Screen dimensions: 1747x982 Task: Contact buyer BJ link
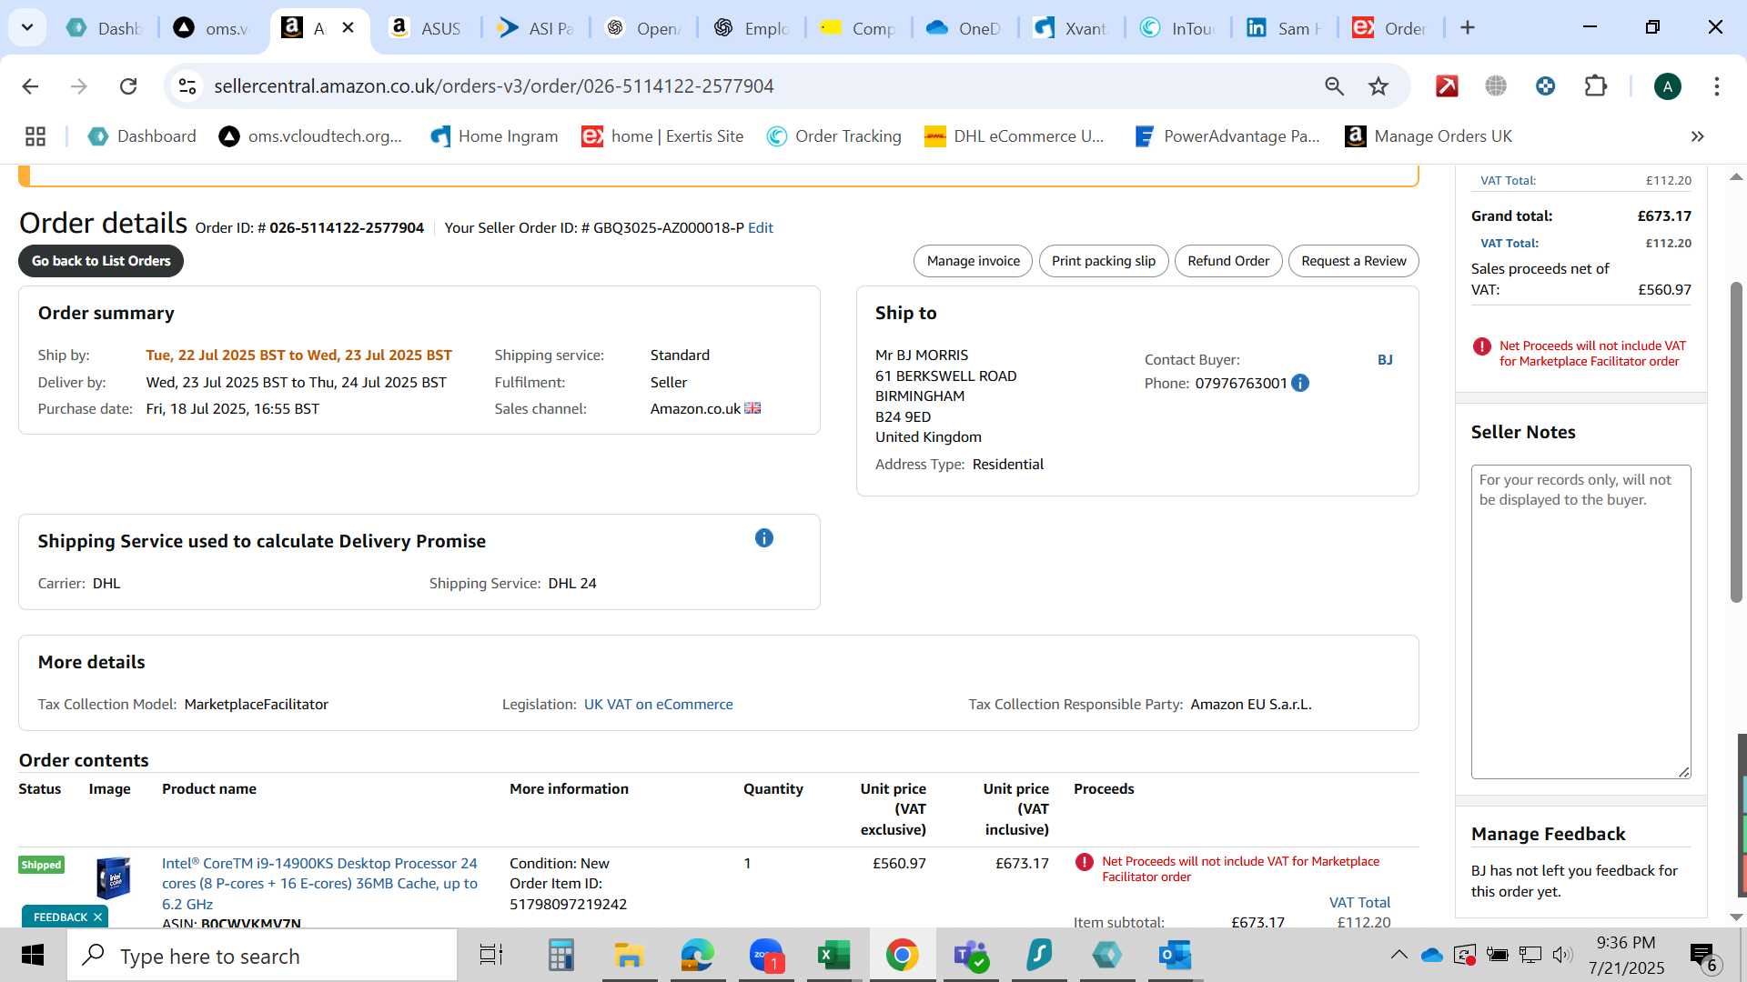click(1385, 360)
